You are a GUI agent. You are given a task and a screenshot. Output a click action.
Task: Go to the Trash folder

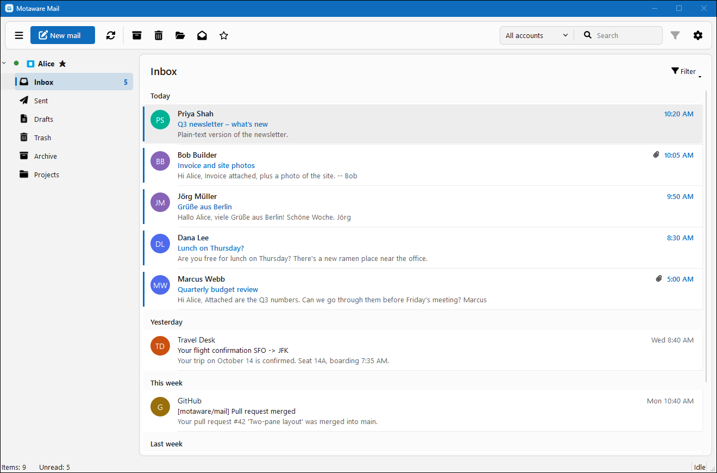click(x=74, y=138)
